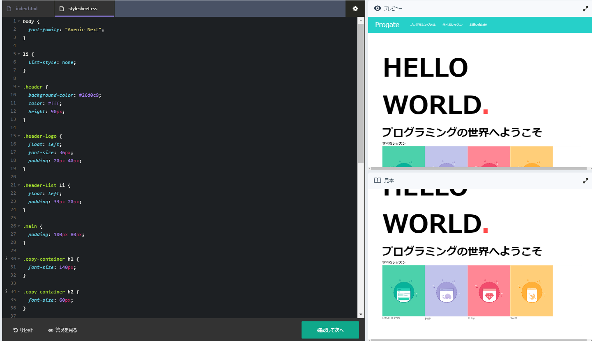Click sample pane horizontal scrollbar at bottom
The height and width of the screenshot is (341, 592).
[479, 340]
